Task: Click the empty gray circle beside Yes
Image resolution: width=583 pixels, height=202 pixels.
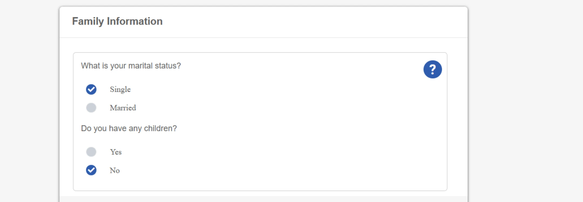Action: [x=91, y=152]
